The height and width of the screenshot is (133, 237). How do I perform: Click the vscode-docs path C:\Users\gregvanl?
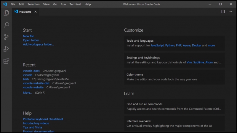[54, 71]
